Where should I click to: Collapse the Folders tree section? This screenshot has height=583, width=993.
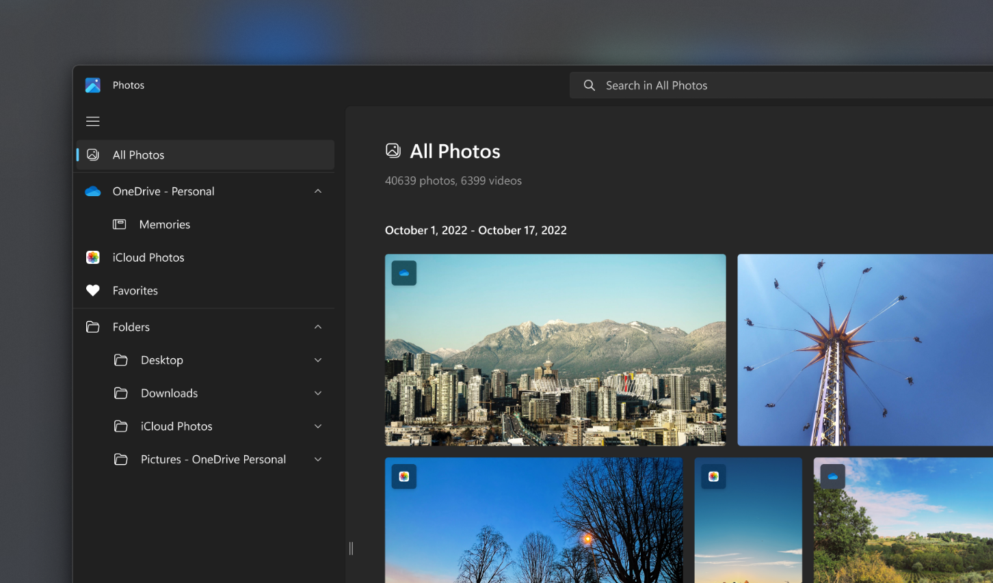[317, 327]
